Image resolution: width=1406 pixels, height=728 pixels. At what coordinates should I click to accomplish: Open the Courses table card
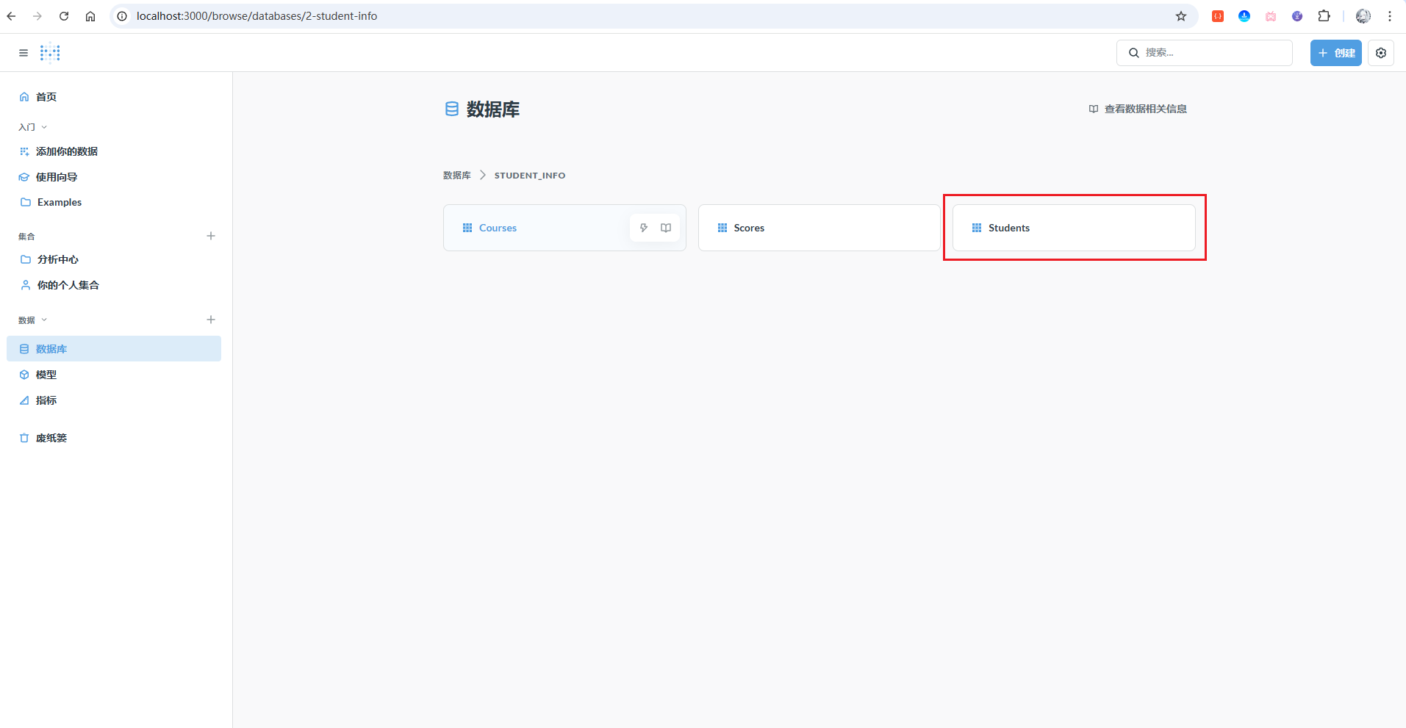tap(564, 228)
